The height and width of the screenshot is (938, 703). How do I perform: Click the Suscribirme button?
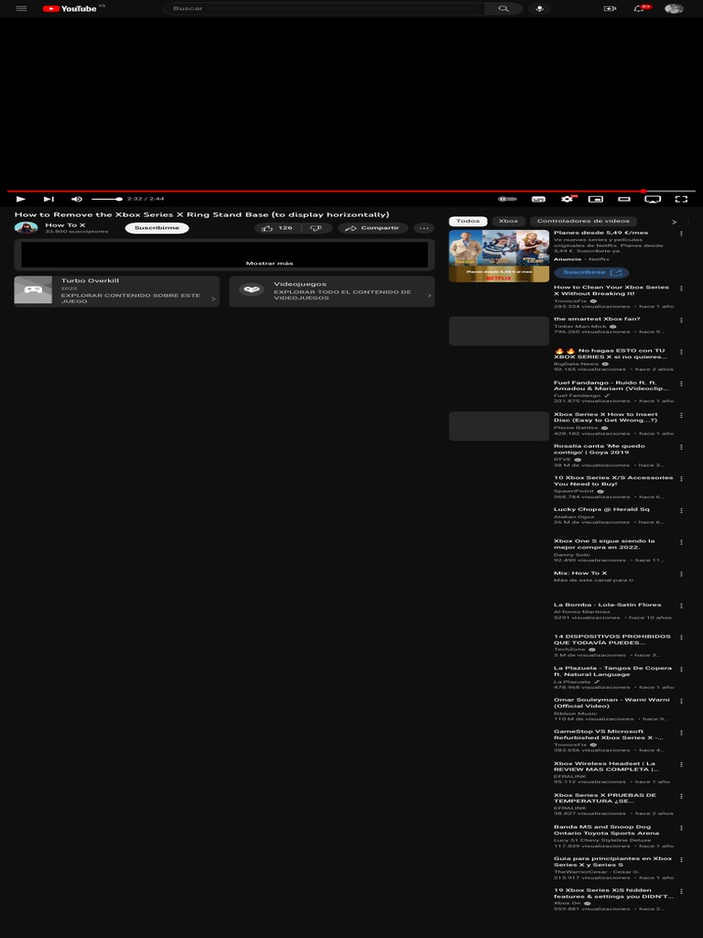[157, 228]
